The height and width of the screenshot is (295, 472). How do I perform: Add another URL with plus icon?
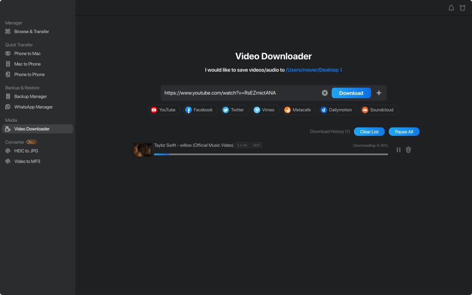click(379, 93)
